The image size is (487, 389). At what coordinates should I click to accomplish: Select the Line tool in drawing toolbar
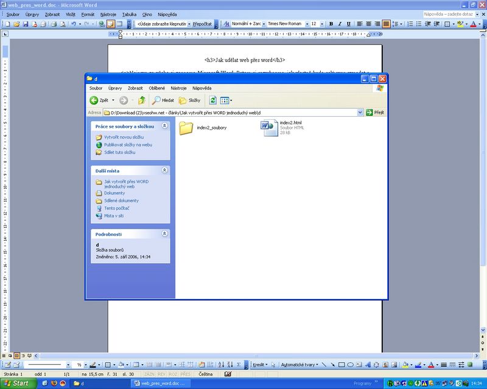[324, 365]
